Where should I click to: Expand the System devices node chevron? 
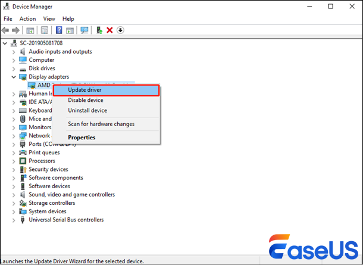[14, 211]
